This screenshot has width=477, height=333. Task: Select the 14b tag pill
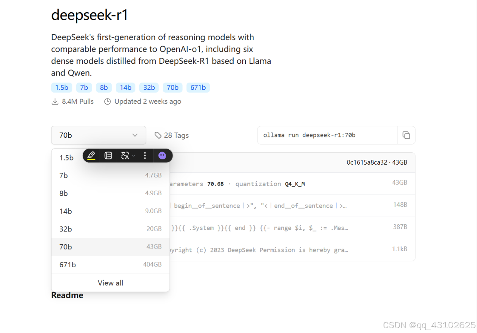tap(125, 87)
